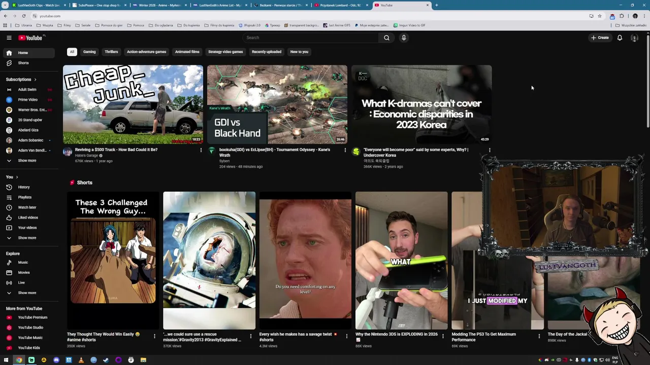The width and height of the screenshot is (650, 365).
Task: Open the Steam icon in the taskbar
Action: (106, 360)
